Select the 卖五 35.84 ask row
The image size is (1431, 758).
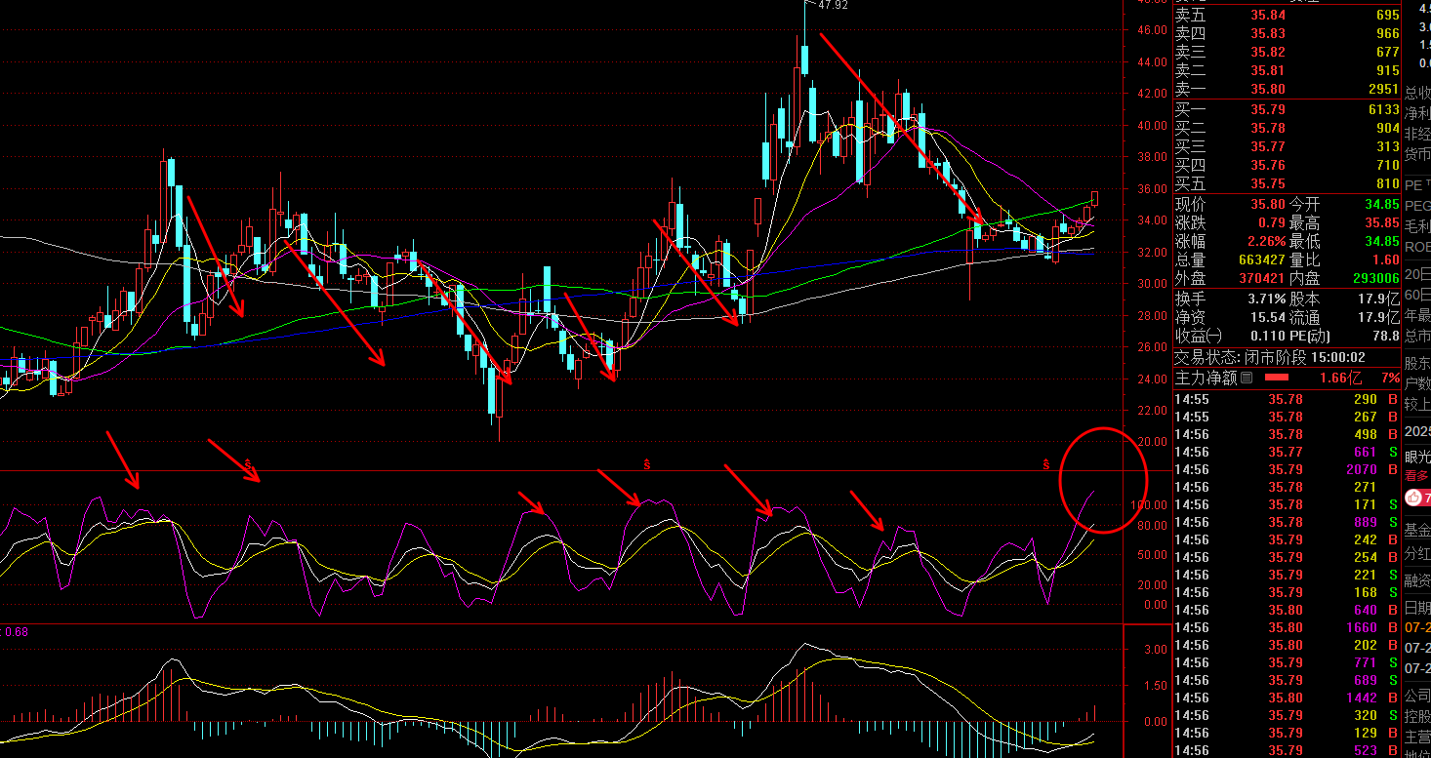(1287, 15)
